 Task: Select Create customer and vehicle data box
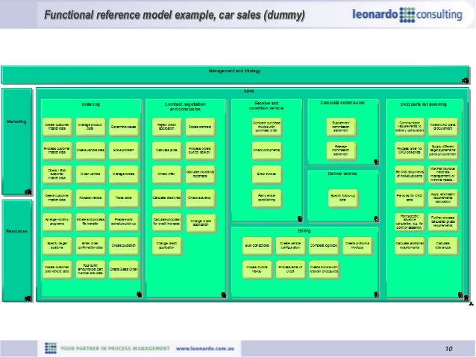tap(57, 269)
